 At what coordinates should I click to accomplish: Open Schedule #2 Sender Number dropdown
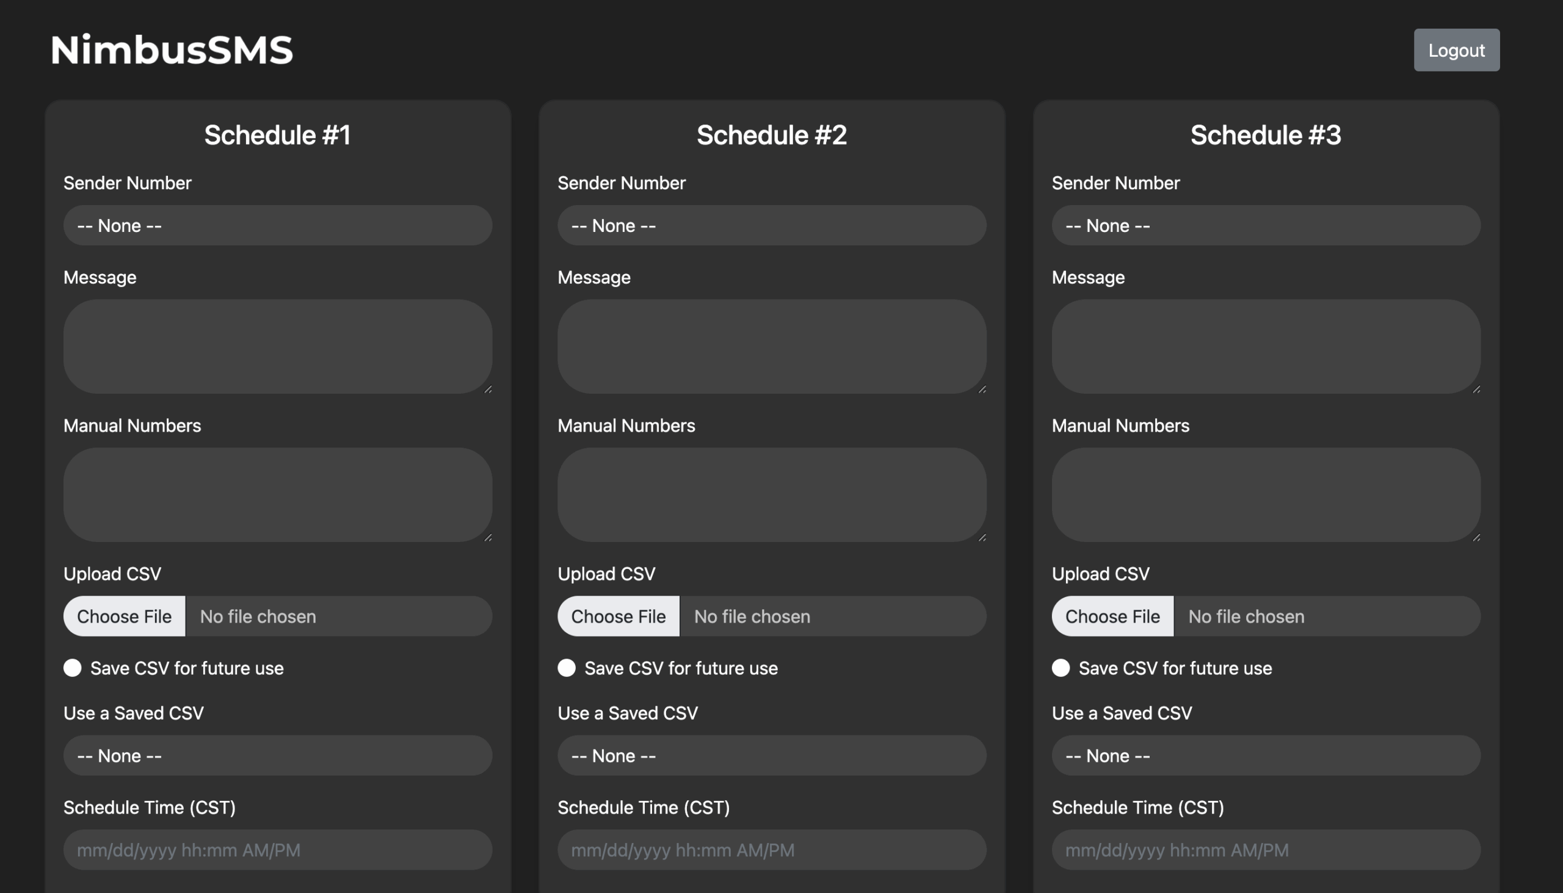pyautogui.click(x=772, y=226)
